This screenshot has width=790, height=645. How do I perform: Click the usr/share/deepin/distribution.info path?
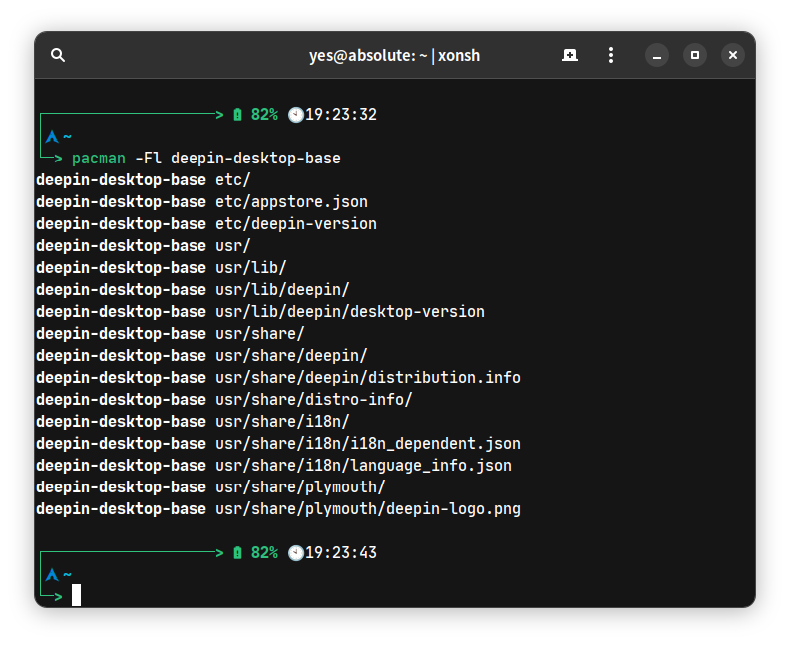coord(367,378)
